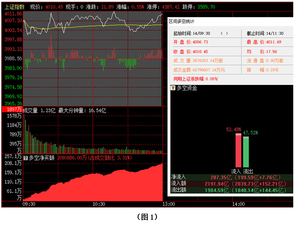Click the help icon beside 多空资金
The height and width of the screenshot is (226, 295).
(173, 88)
